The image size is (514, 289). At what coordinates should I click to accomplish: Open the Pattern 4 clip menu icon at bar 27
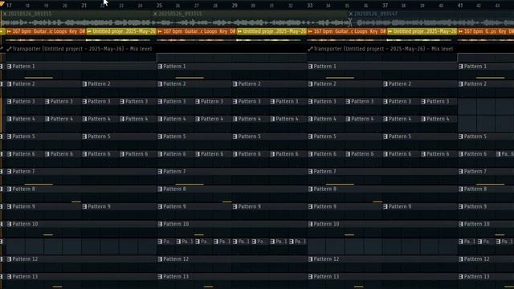pos(198,119)
